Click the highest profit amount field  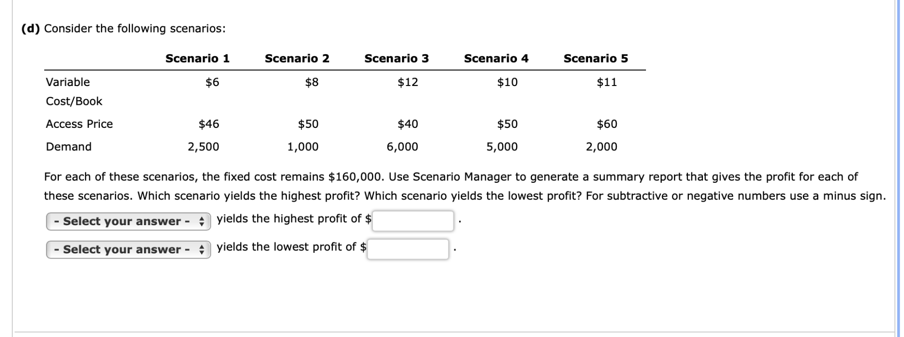413,220
